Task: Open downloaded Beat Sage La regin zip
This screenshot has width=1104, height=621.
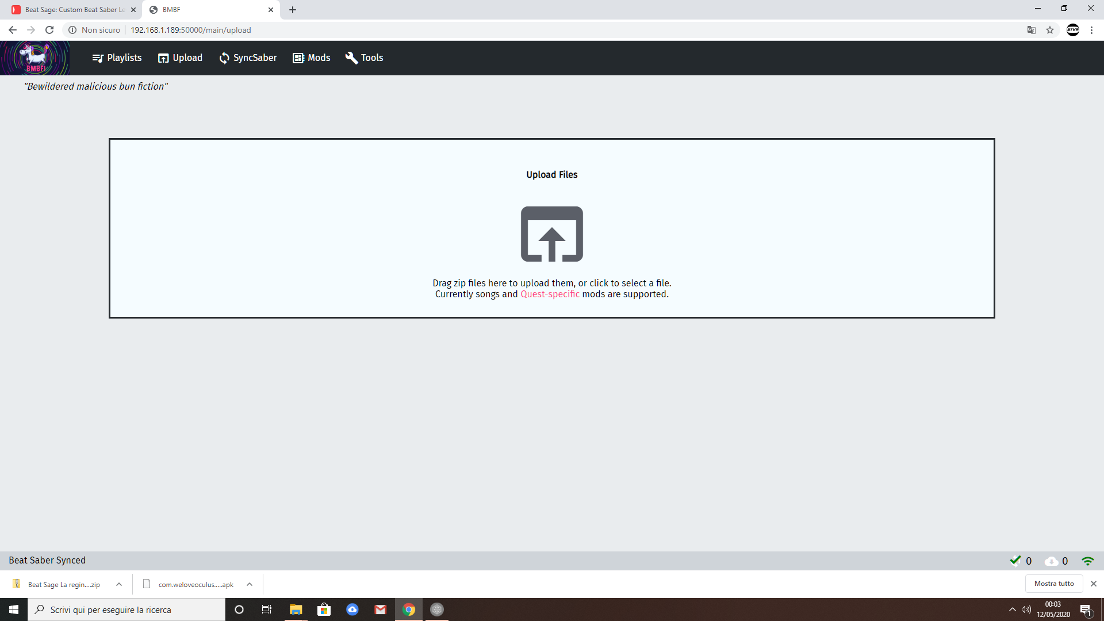Action: pyautogui.click(x=57, y=584)
